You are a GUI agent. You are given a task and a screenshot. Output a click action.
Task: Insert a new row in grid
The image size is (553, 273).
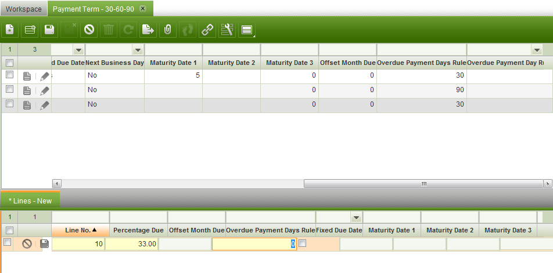click(x=30, y=30)
